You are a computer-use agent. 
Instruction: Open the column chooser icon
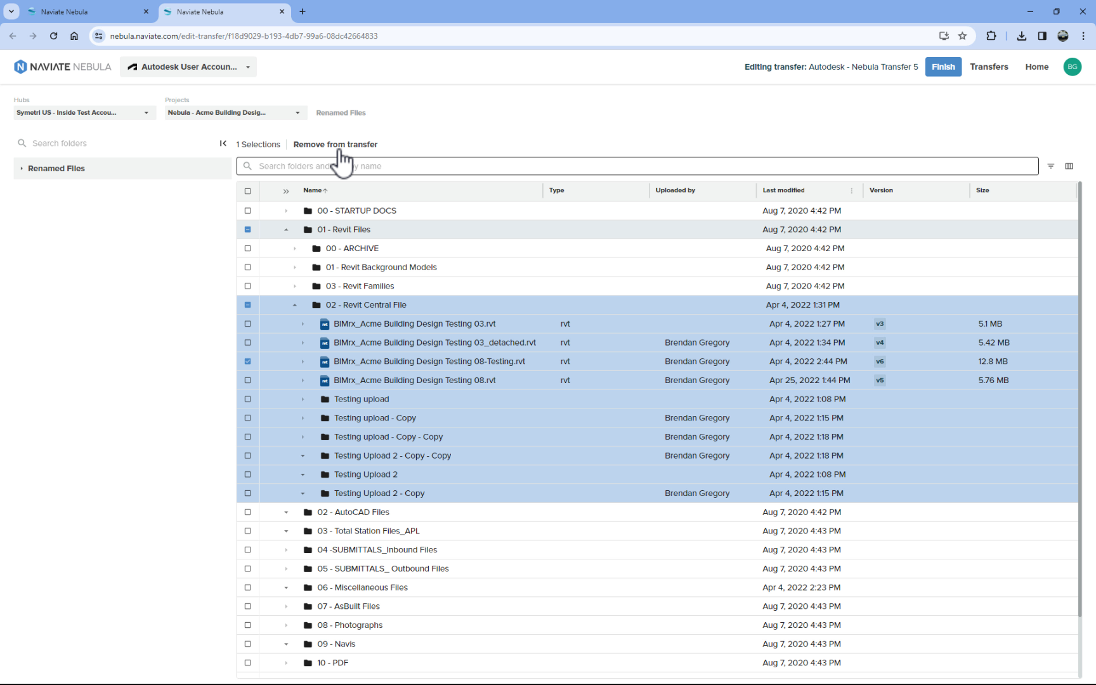pyautogui.click(x=1069, y=166)
